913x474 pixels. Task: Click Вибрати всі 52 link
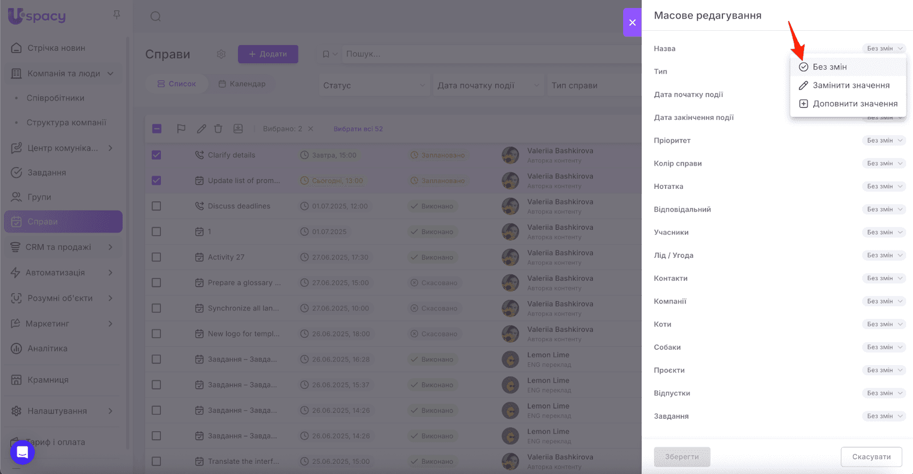[x=358, y=129]
